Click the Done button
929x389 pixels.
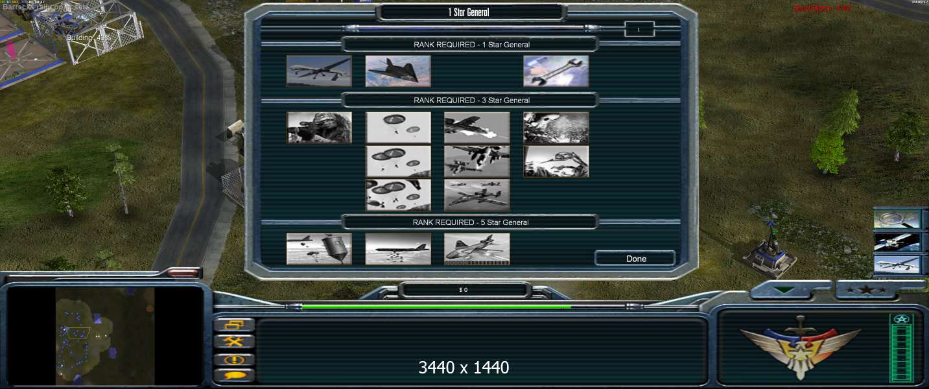[635, 259]
